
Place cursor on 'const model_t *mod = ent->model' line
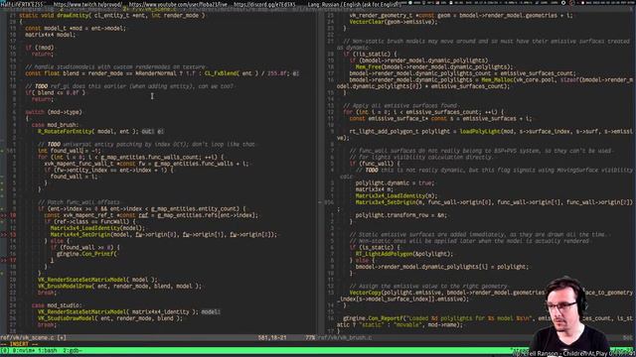pyautogui.click(x=76, y=29)
